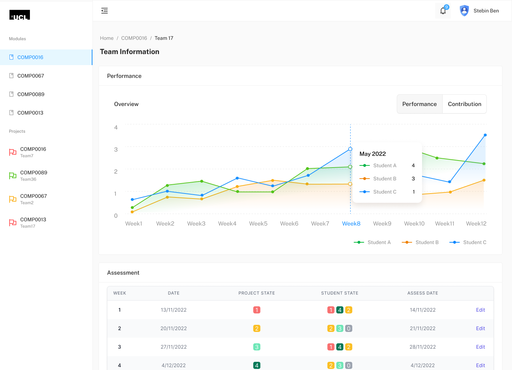Image resolution: width=512 pixels, height=370 pixels.
Task: Toggle Student A series in chart legend
Action: [x=372, y=242]
